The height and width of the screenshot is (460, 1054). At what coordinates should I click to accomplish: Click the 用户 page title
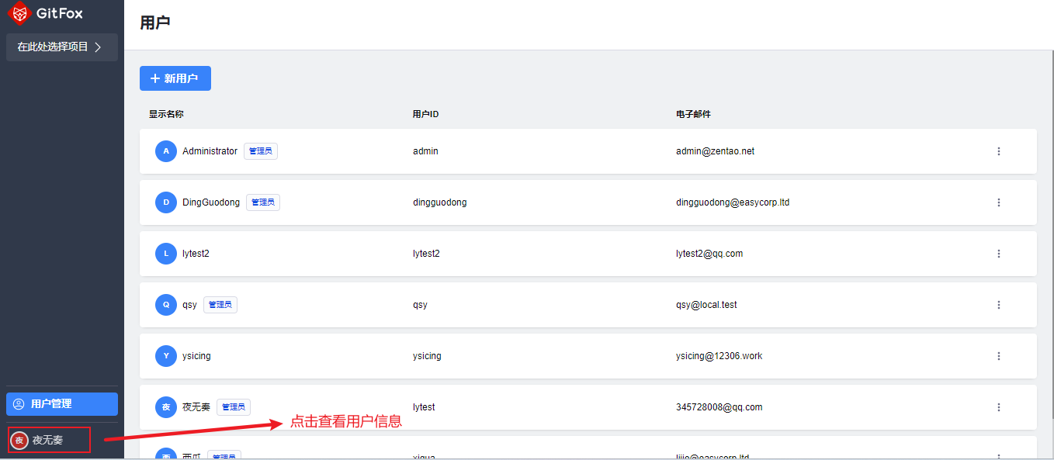(155, 22)
